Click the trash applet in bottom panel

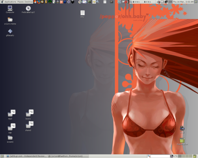(x=195, y=156)
